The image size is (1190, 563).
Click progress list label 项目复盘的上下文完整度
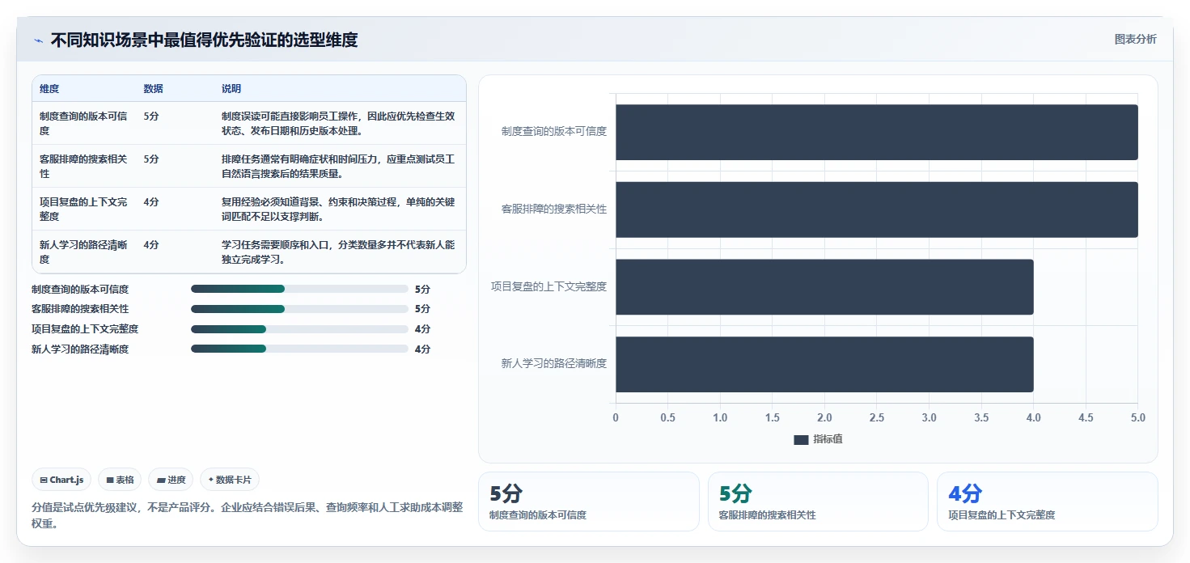point(85,329)
